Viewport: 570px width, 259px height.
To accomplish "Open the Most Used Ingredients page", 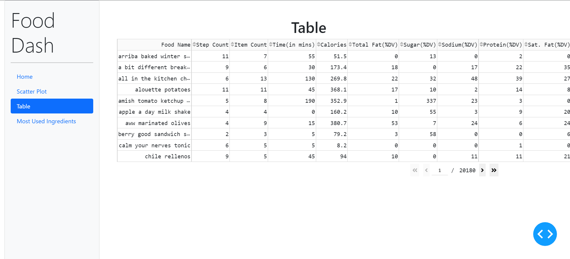I will coord(46,121).
